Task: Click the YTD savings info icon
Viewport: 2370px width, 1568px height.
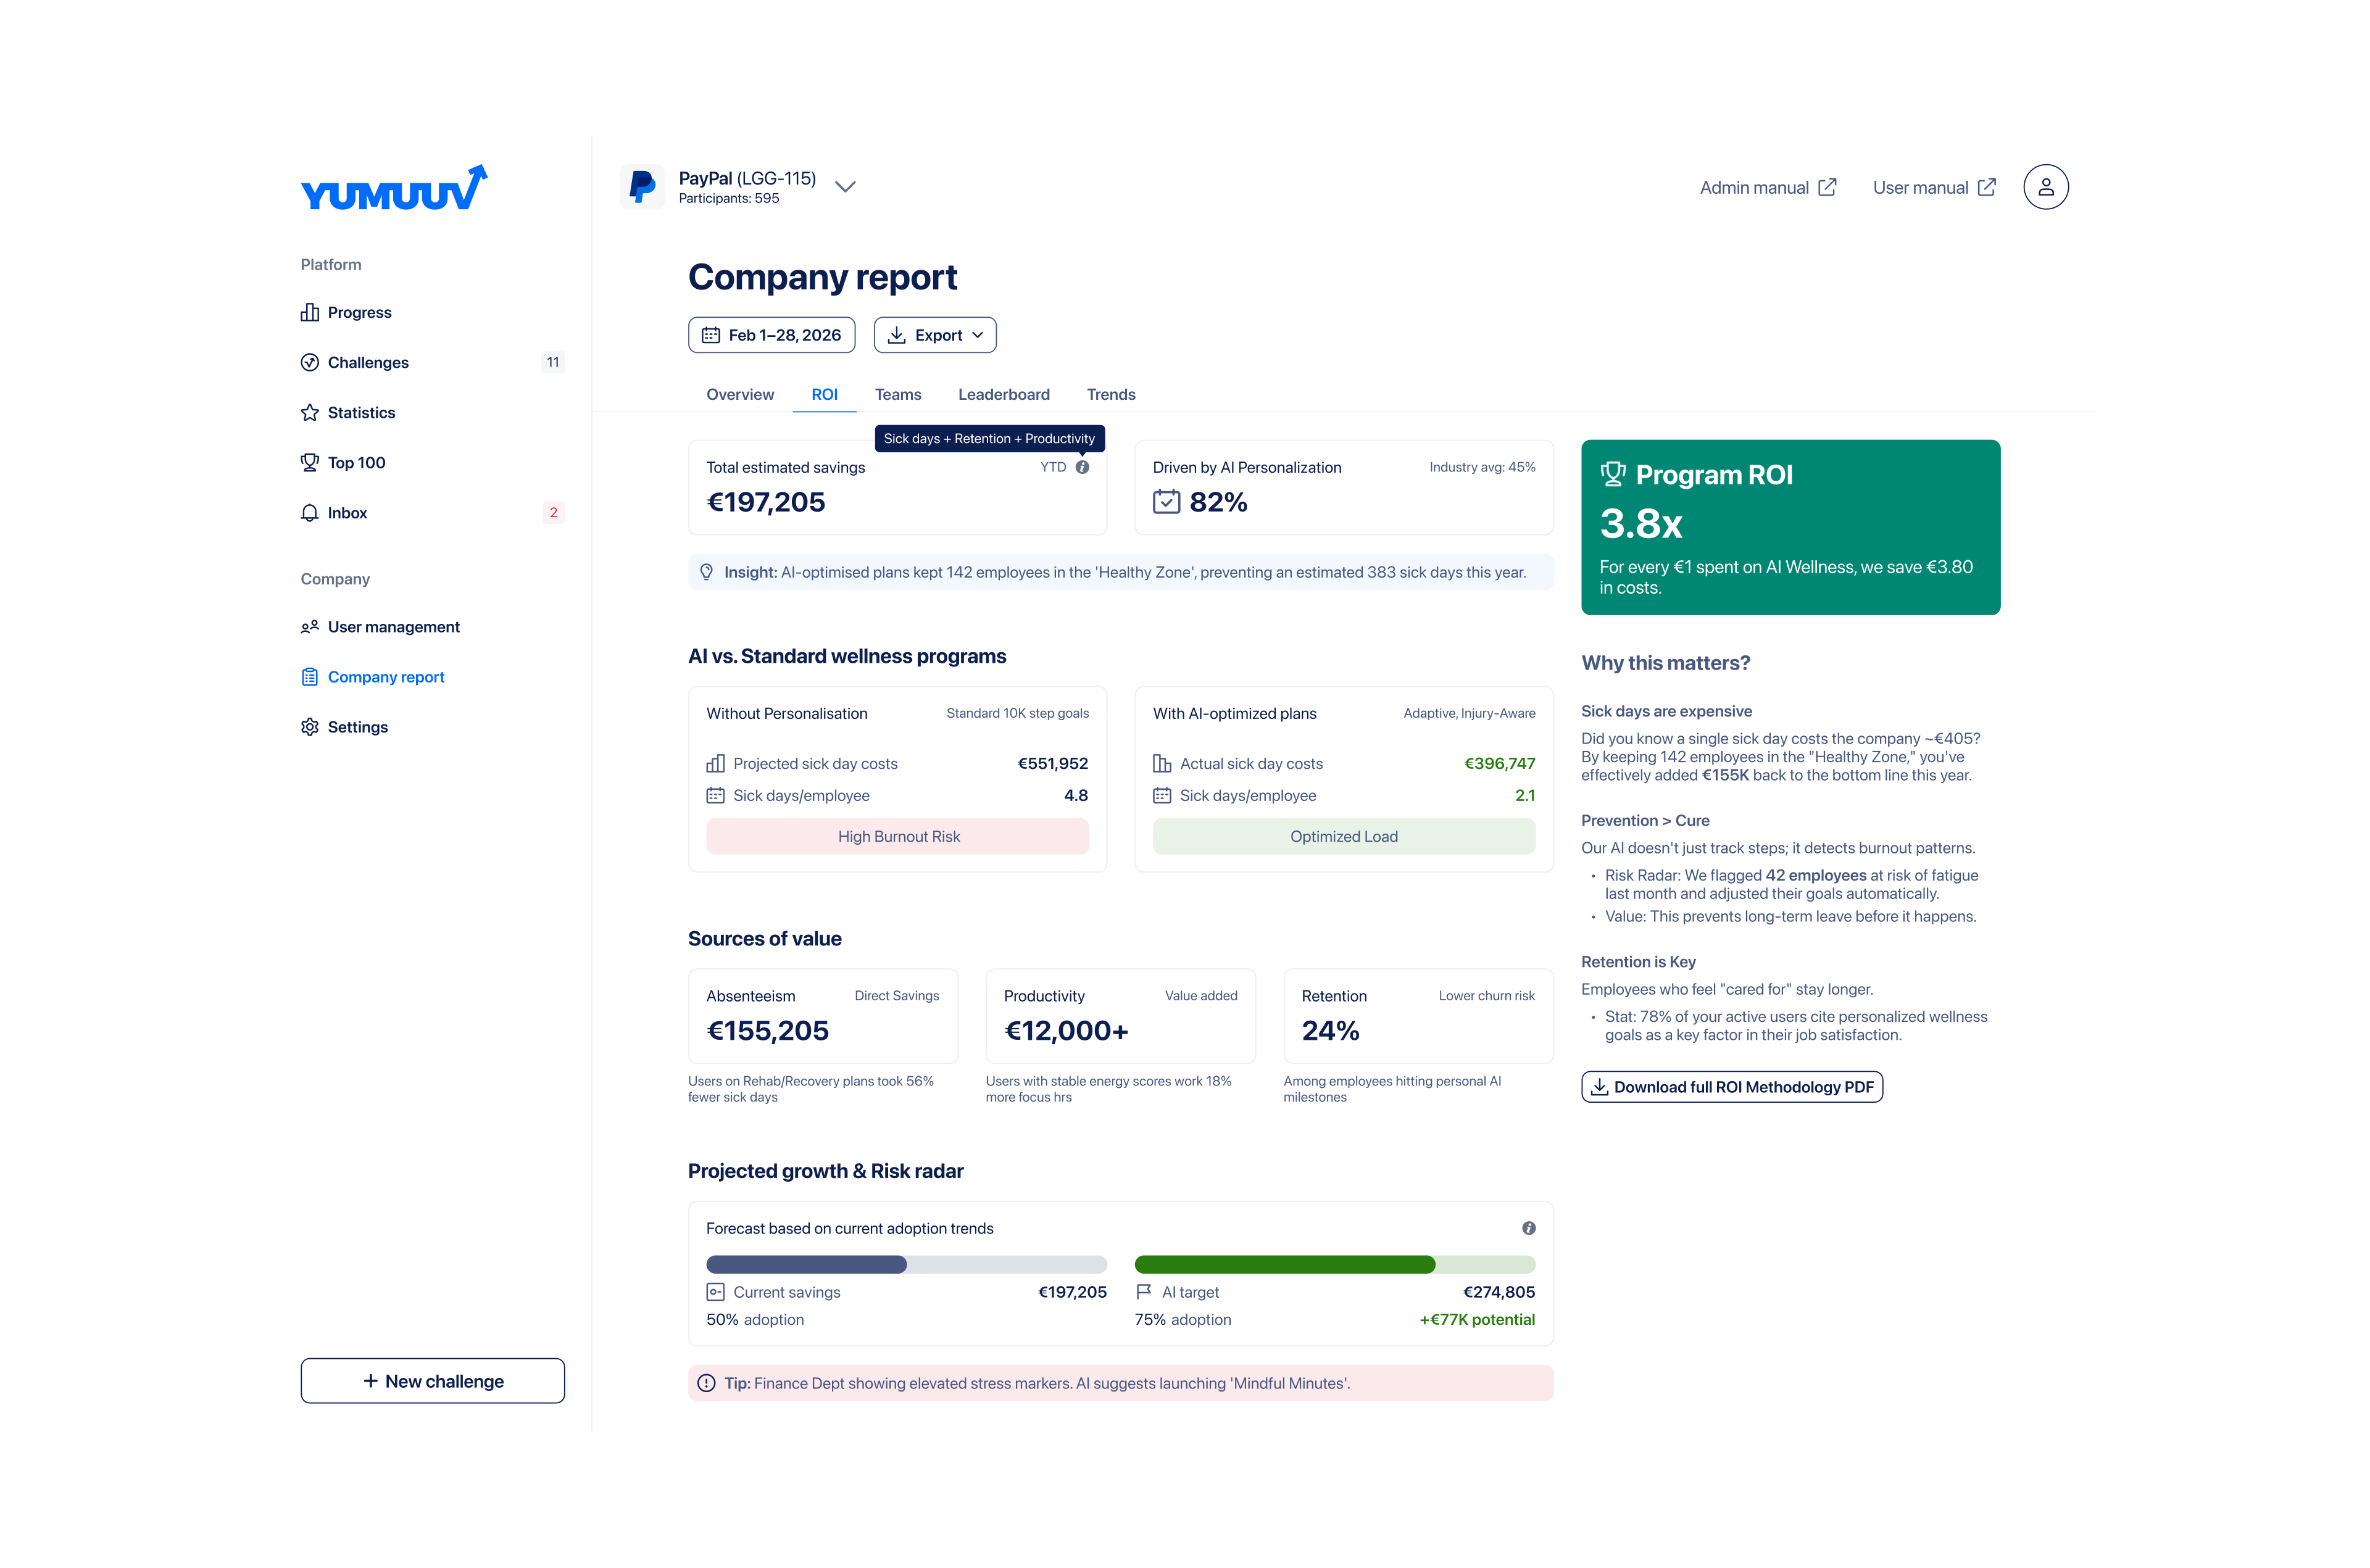Action: point(1082,467)
